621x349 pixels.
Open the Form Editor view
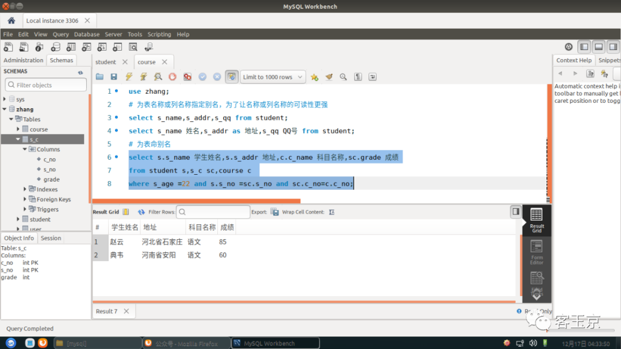point(536,252)
